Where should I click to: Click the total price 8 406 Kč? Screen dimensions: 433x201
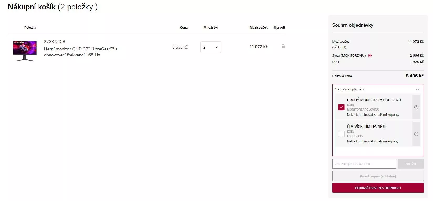point(415,76)
